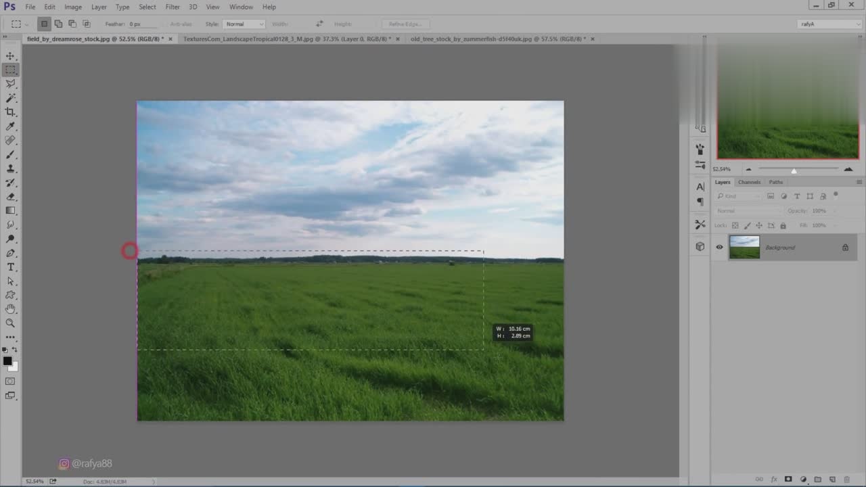Screen dimensions: 866x487
Task: Open the Edit Toolbar three-dots button
Action: 11,337
